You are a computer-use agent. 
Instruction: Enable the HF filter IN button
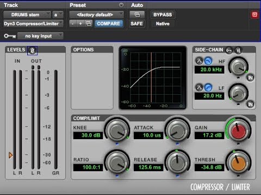pyautogui.click(x=250, y=78)
